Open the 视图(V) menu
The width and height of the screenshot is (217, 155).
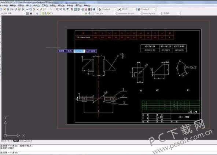(21, 6)
